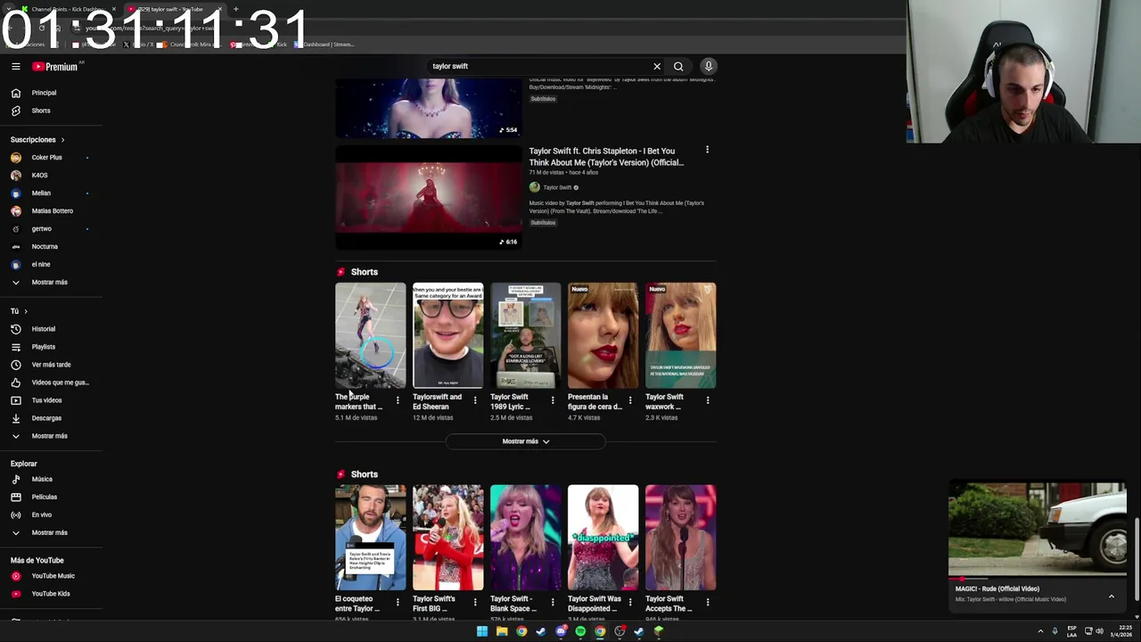Open the Windows Start button
This screenshot has height=642, width=1141.
482,631
